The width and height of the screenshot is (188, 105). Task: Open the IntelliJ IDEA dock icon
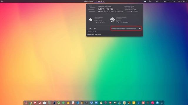(x=54, y=103)
